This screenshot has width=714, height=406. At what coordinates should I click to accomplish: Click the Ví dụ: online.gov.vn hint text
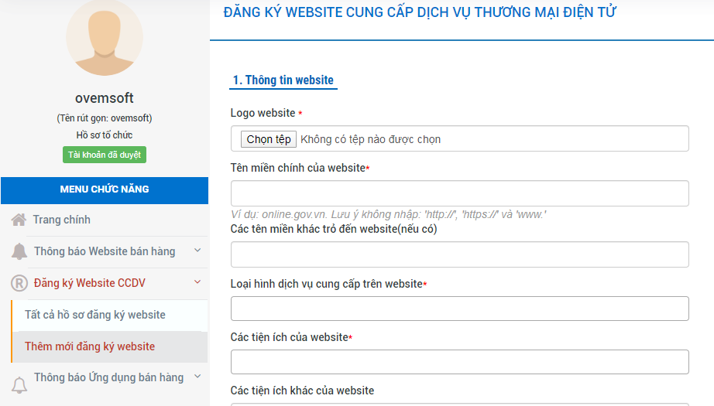tap(389, 214)
